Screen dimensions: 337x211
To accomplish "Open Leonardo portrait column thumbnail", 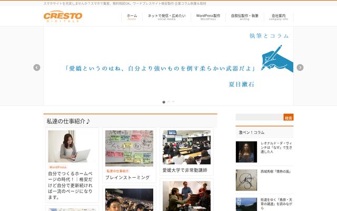I will click(246, 152).
